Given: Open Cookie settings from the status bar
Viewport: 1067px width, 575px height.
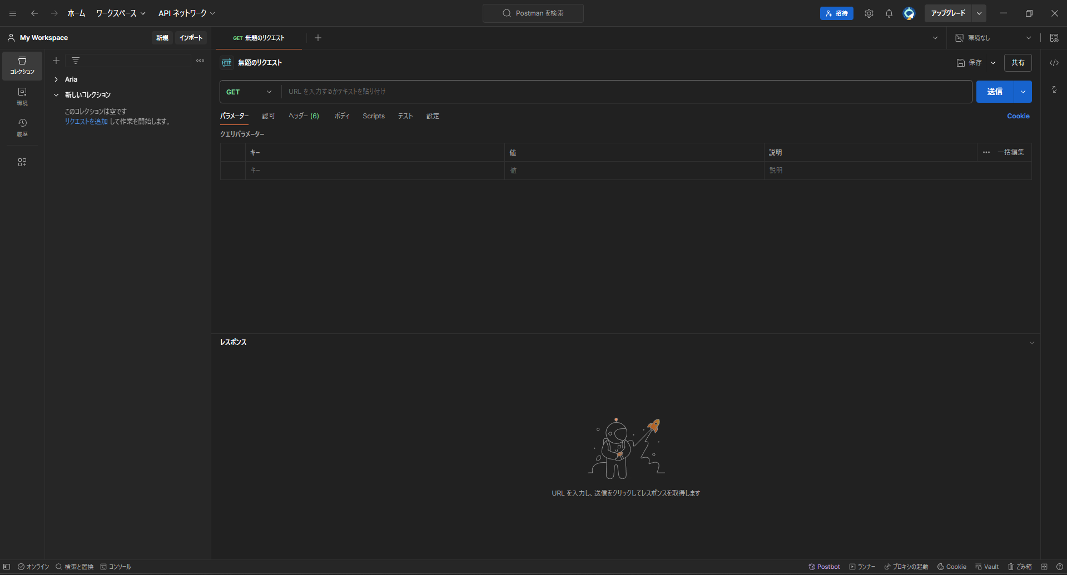Looking at the screenshot, I should pos(951,566).
